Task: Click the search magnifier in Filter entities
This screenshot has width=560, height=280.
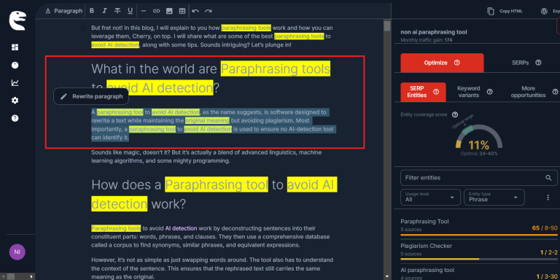Action: point(548,178)
